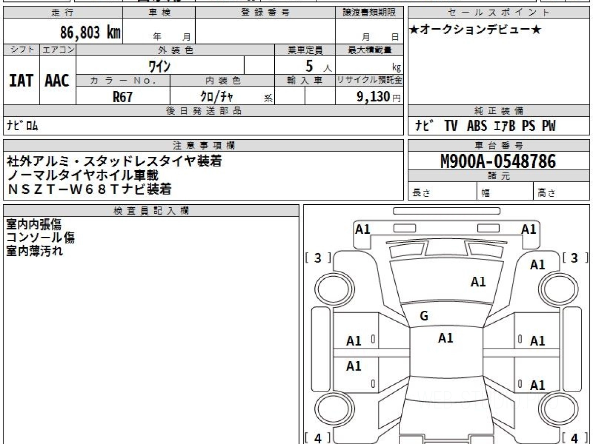Select the AAC air conditioner value
Image resolution: width=593 pixels, height=444 pixels.
57,81
